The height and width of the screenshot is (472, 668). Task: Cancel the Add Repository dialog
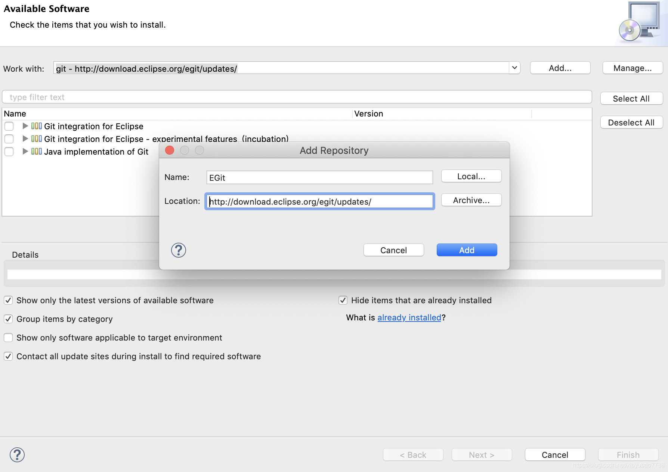393,250
